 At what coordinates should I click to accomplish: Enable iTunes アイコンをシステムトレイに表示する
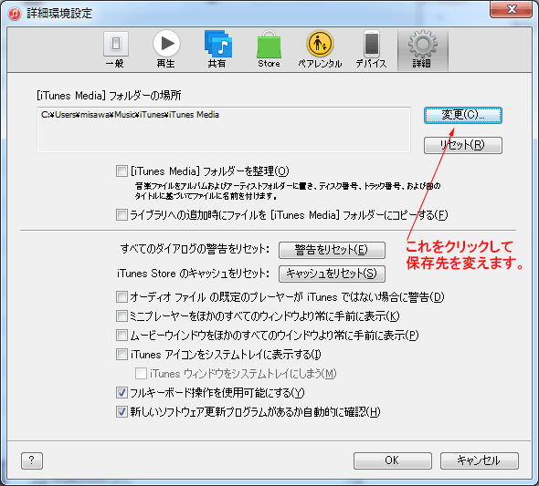tap(122, 354)
